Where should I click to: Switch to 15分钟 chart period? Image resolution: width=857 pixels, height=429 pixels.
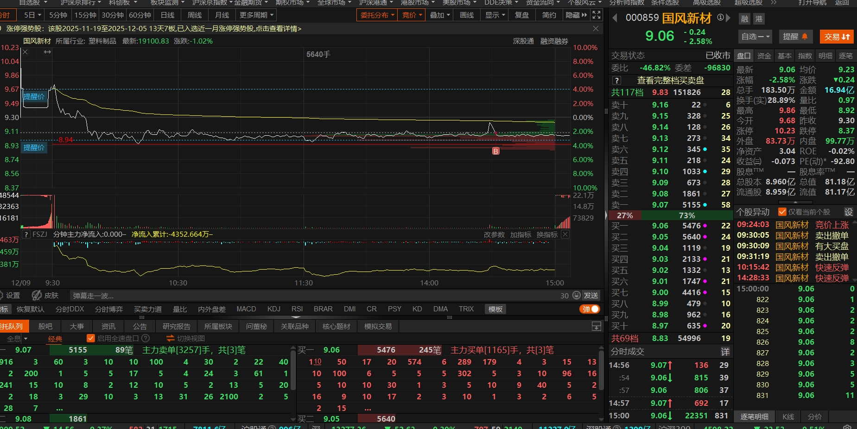point(85,15)
